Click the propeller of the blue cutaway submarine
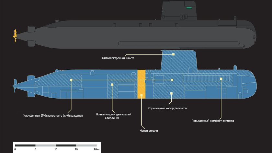Screen dimensions: 272x153 (x=14, y=86)
